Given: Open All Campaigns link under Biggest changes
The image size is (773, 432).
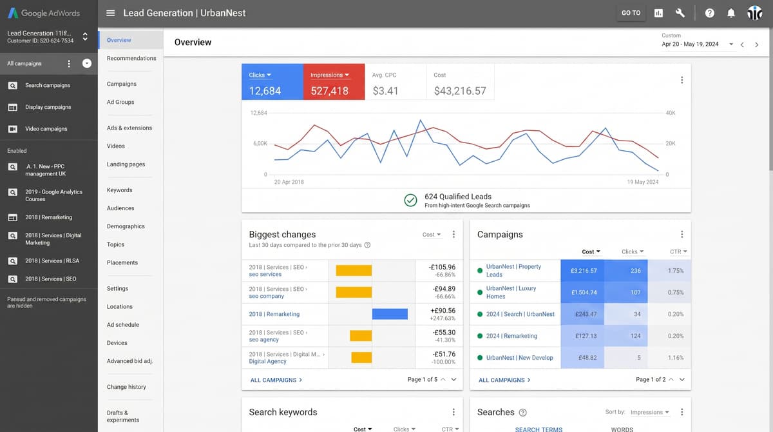Looking at the screenshot, I should [276, 380].
